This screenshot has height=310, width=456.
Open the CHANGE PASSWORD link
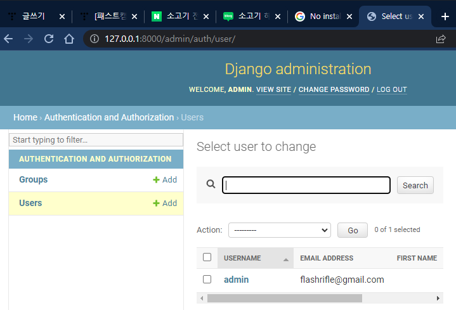(334, 89)
